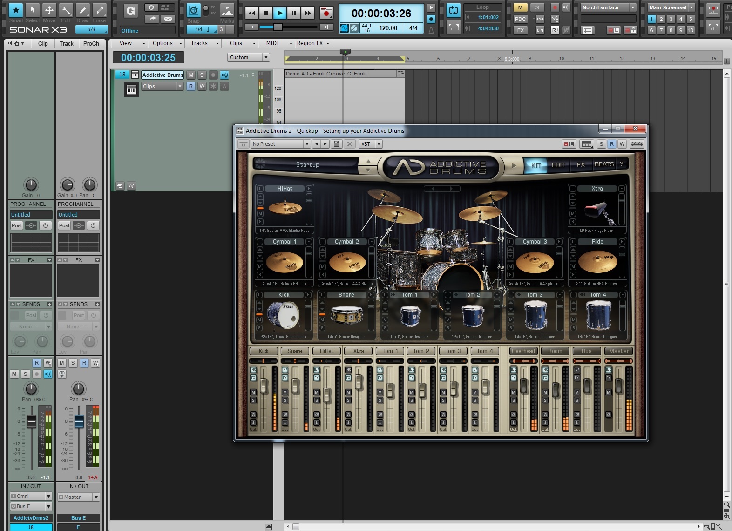732x531 pixels.
Task: Open the Custom track control dropdown
Action: point(249,57)
